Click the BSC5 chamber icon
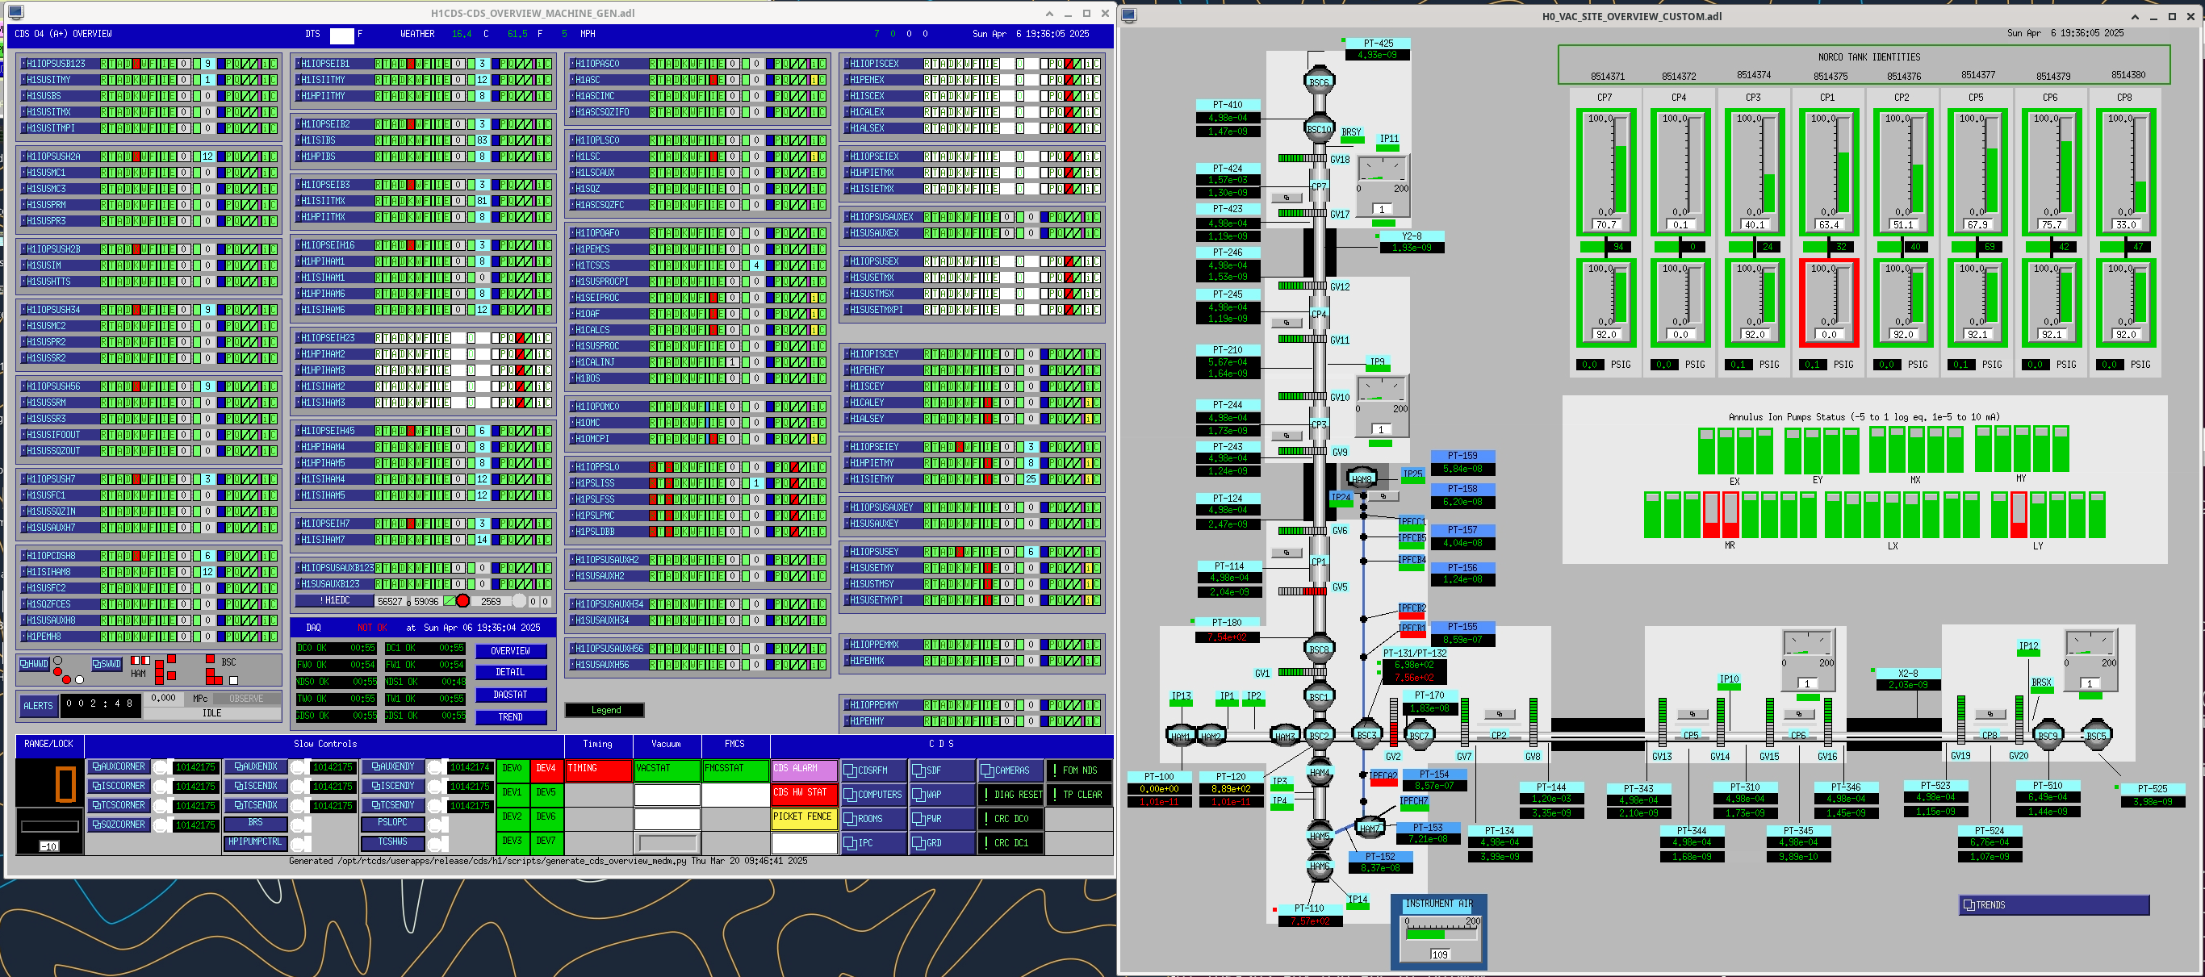This screenshot has width=2205, height=977. [x=2096, y=735]
